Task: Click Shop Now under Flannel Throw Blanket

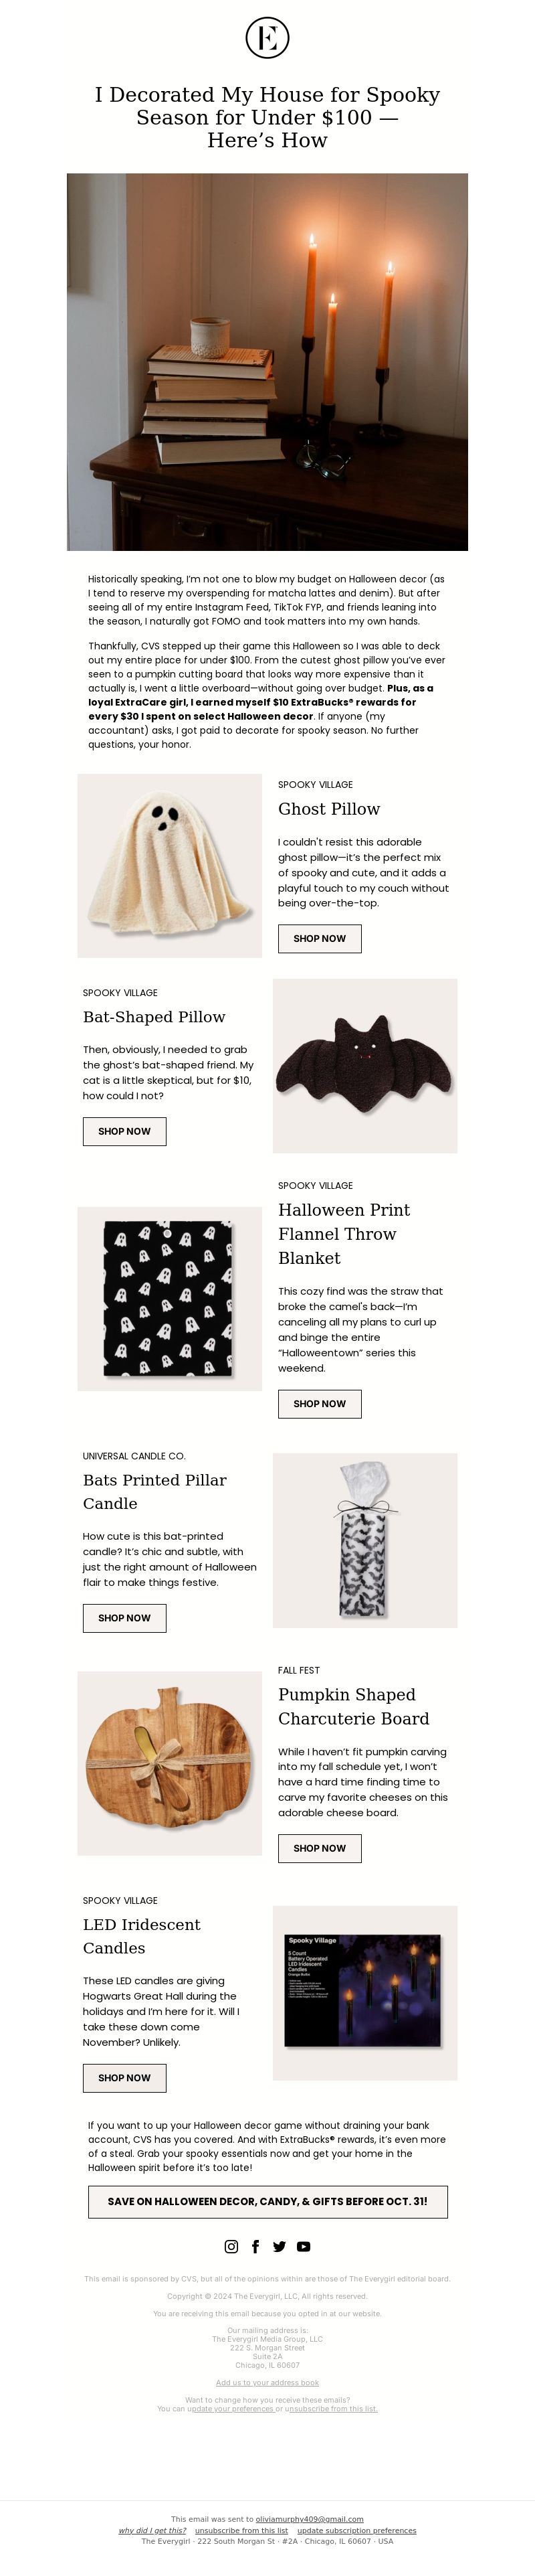Action: pyautogui.click(x=320, y=1403)
